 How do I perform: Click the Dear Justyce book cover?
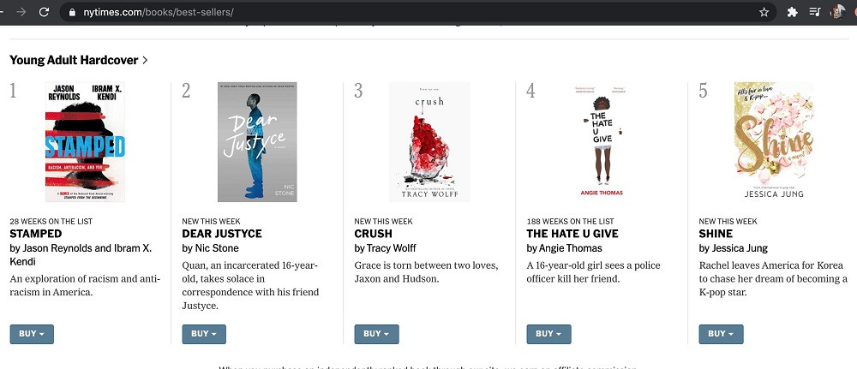point(257,142)
